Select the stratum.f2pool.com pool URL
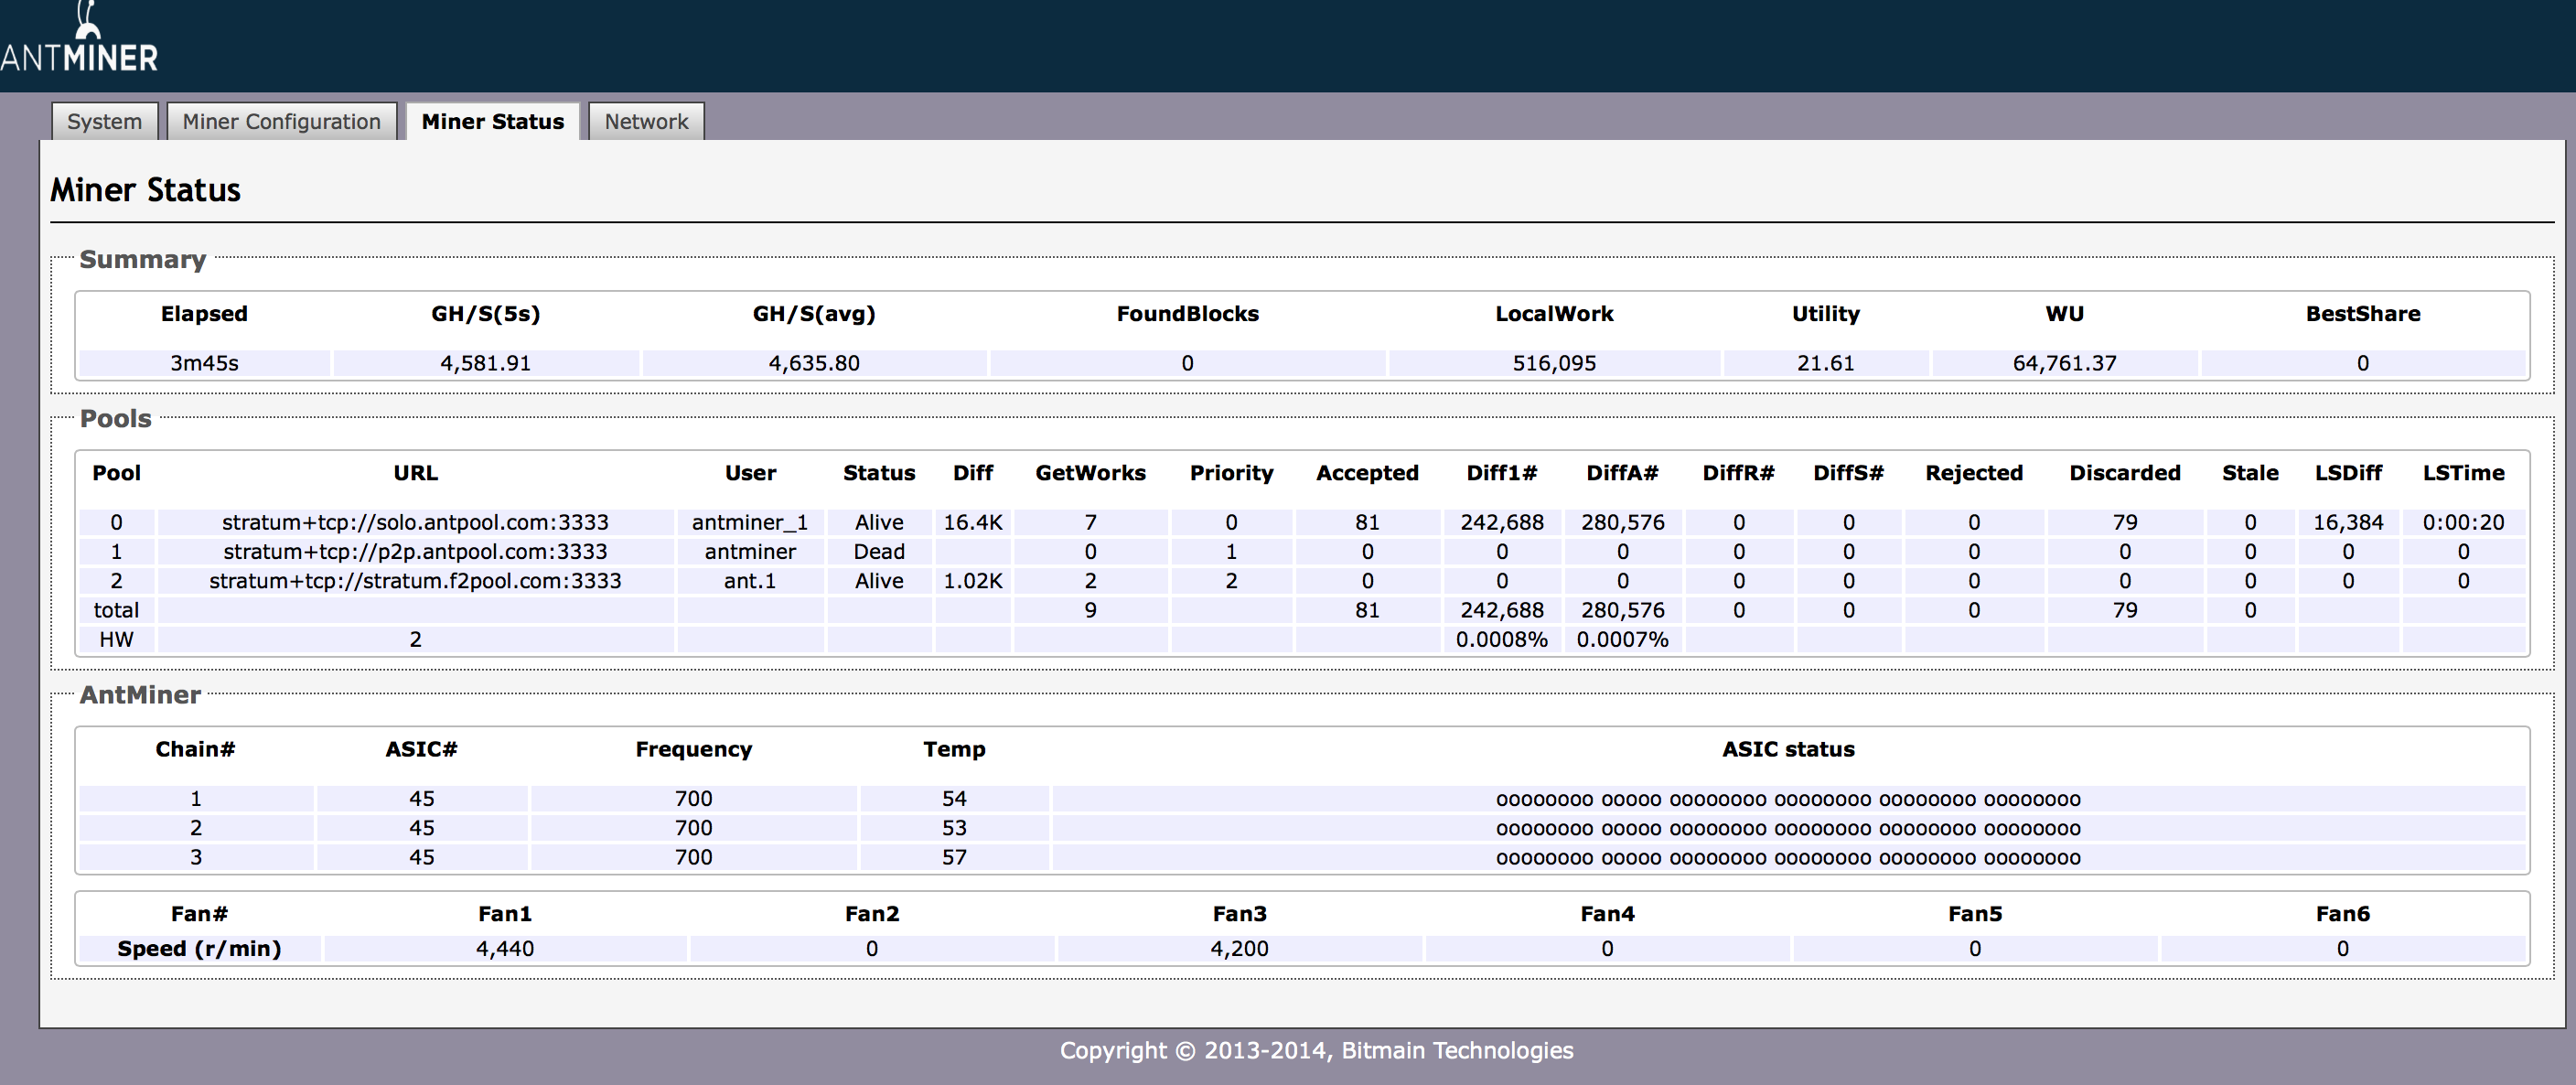Viewport: 2576px width, 1085px height. (x=415, y=580)
